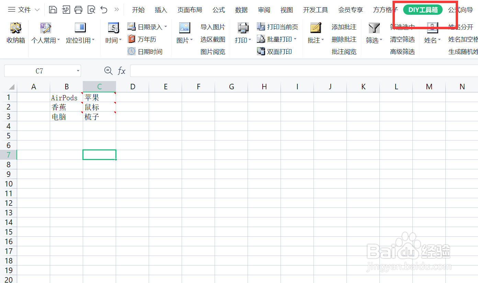Click 批注阅览 button
Viewport: 478px width, 283px height.
(x=344, y=52)
